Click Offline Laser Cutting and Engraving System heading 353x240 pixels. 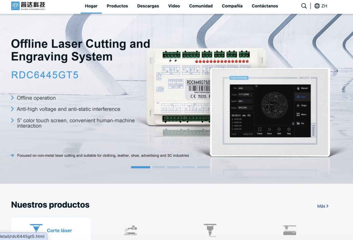coord(81,50)
